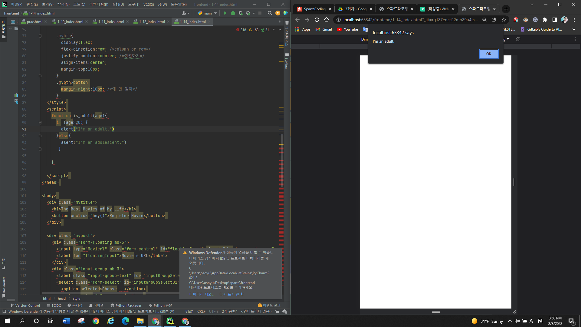Image resolution: width=581 pixels, height=327 pixels.
Task: Run with coverage icon in PyCharm toolbar
Action: click(x=241, y=13)
